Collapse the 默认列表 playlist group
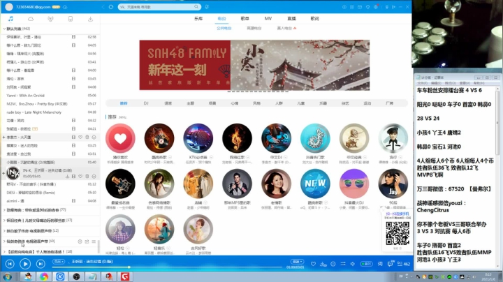503x282 pixels. (x=4, y=29)
